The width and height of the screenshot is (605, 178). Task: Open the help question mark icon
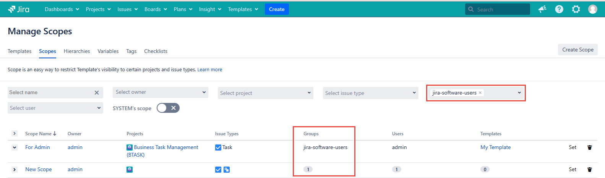(x=559, y=9)
